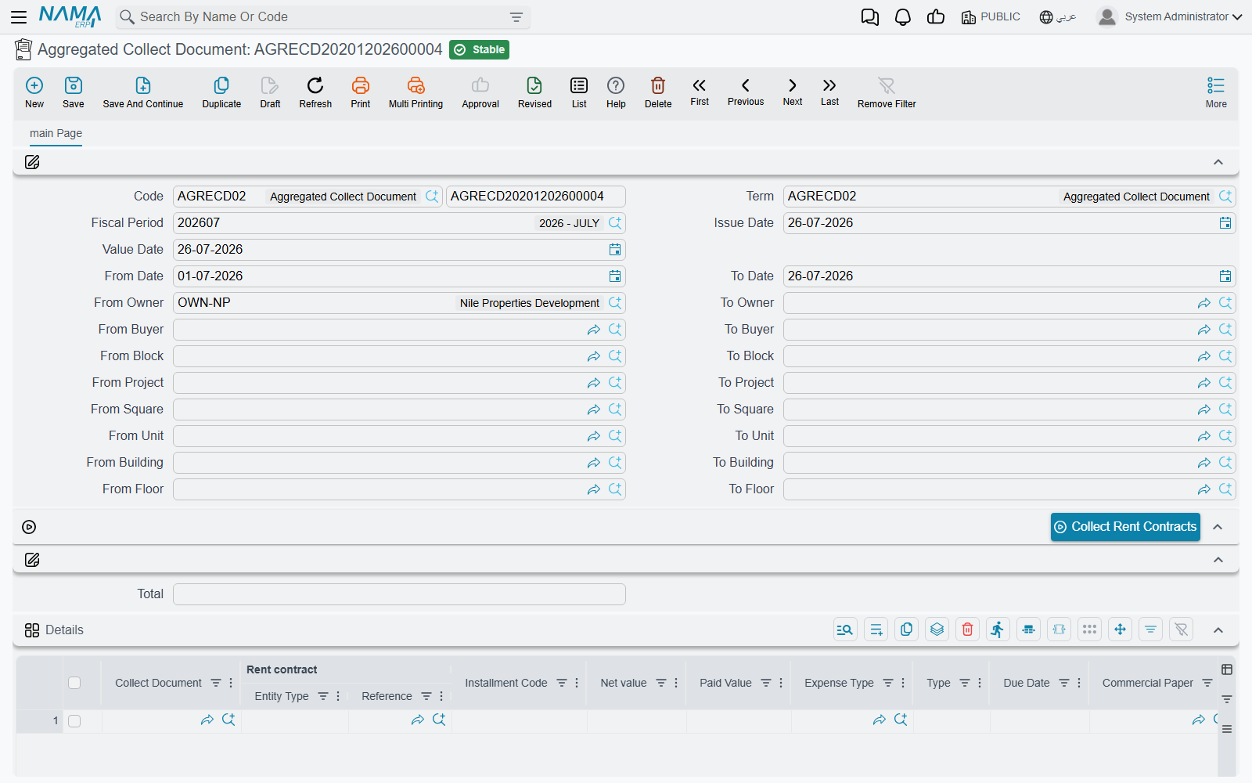Toggle select-all checkbox in Details header

74,683
